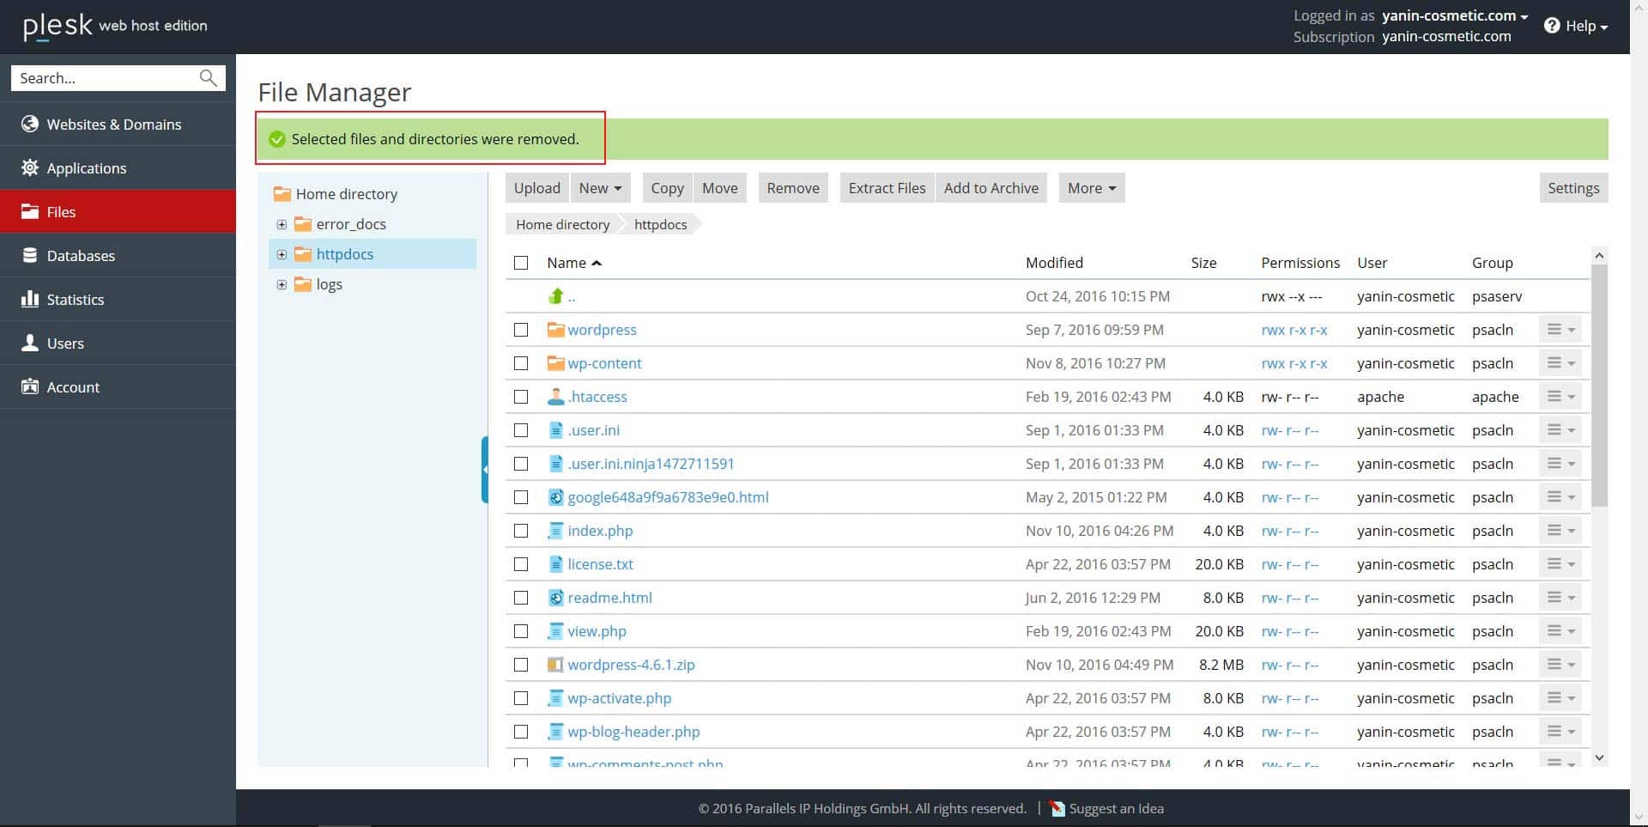Expand the httpdocs tree node
Viewport: 1648px width, 827px height.
click(x=282, y=254)
